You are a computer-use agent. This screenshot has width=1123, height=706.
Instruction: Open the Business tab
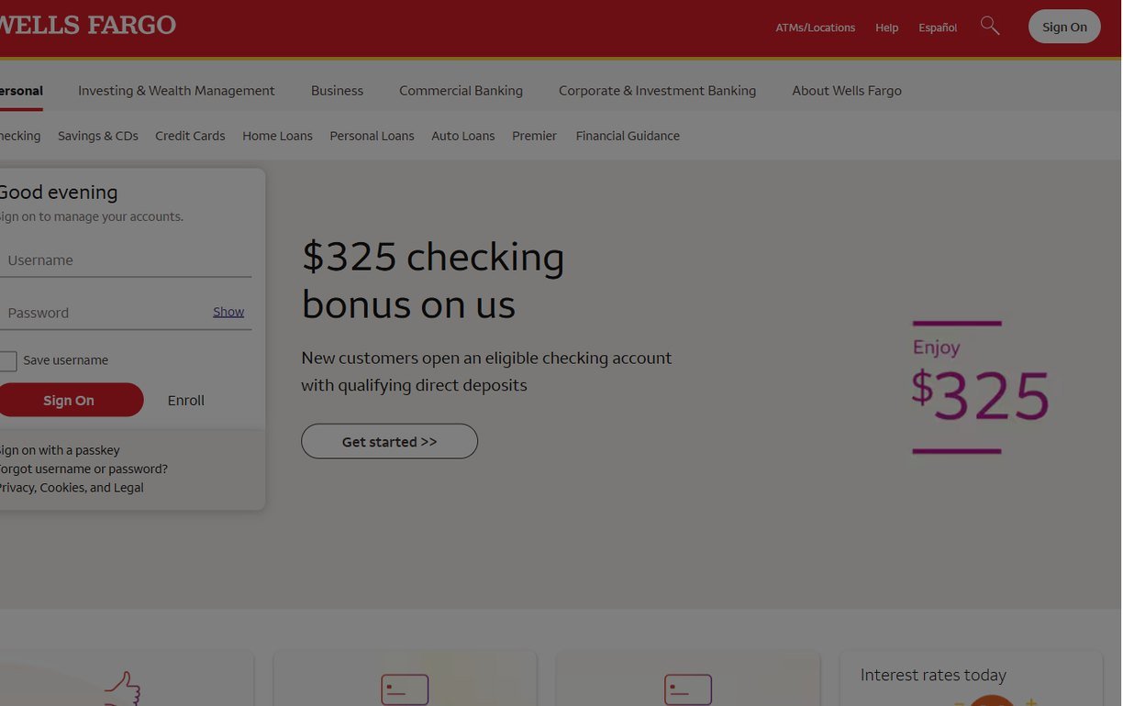coord(337,91)
